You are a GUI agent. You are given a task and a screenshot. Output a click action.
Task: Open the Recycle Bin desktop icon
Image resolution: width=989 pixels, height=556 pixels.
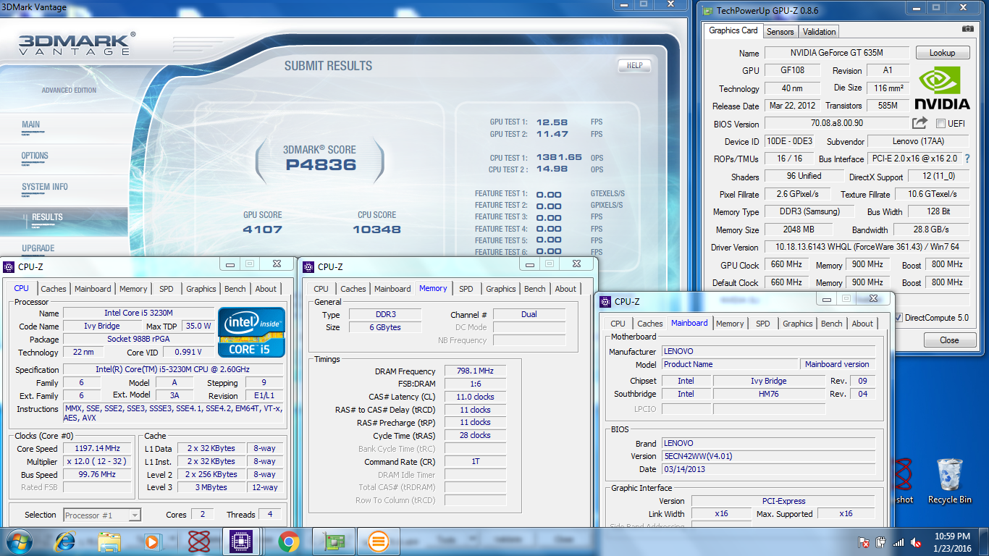click(x=949, y=481)
